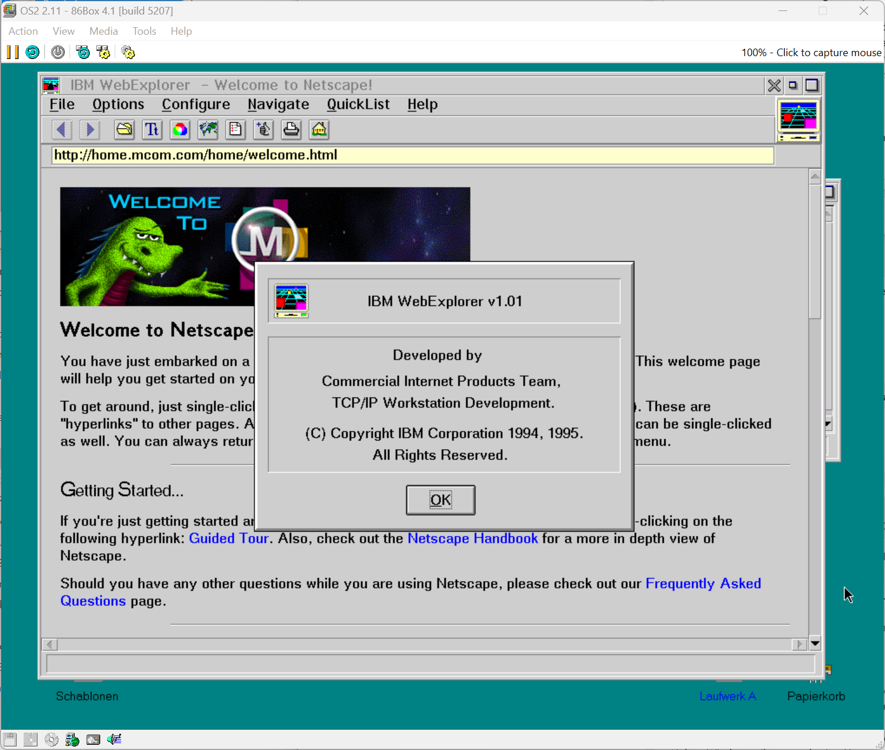The width and height of the screenshot is (885, 750).
Task: Select the Laufwerk A desktop label
Action: pos(727,696)
